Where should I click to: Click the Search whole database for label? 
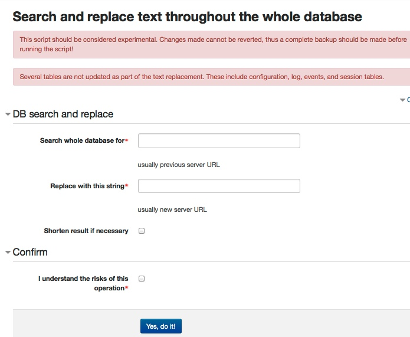pos(82,141)
